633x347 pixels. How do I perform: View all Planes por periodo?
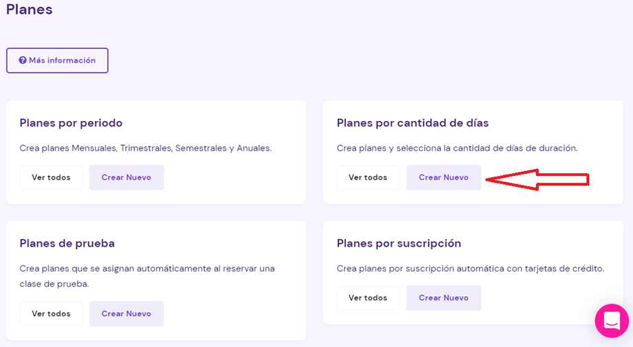point(52,177)
